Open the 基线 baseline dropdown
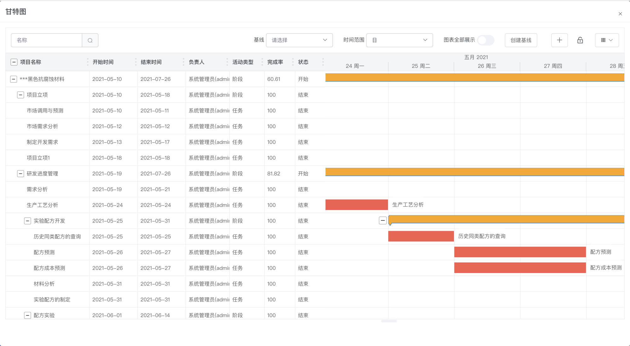This screenshot has height=346, width=630. [x=299, y=40]
